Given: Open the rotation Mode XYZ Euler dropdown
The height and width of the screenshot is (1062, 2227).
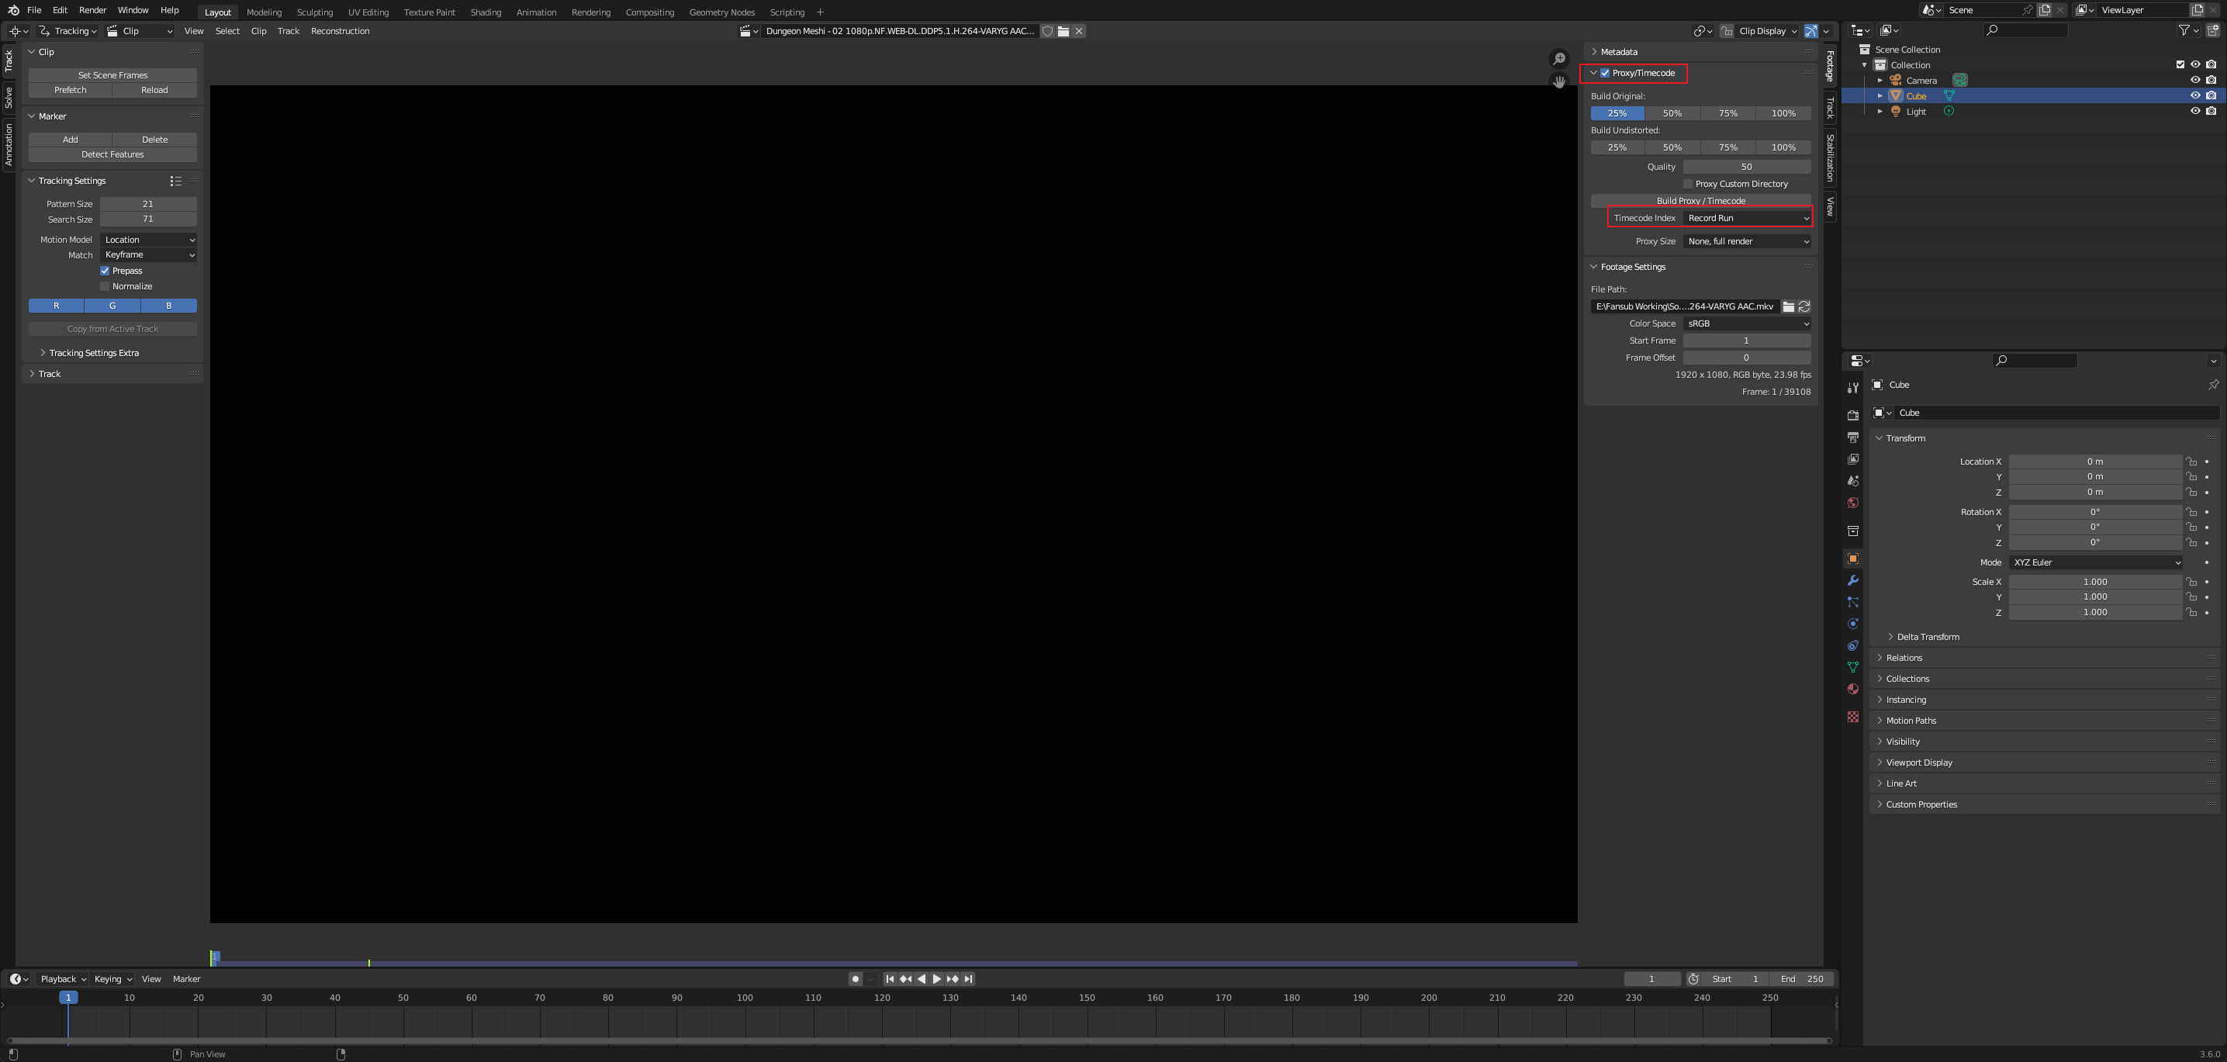Looking at the screenshot, I should pos(2096,563).
